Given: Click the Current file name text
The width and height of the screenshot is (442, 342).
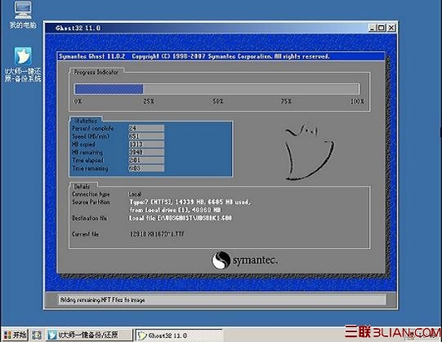Looking at the screenshot, I should coord(158,233).
